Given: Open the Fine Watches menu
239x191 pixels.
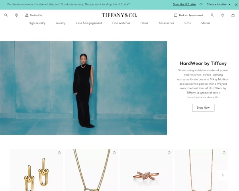Looking at the screenshot, I should (121, 23).
